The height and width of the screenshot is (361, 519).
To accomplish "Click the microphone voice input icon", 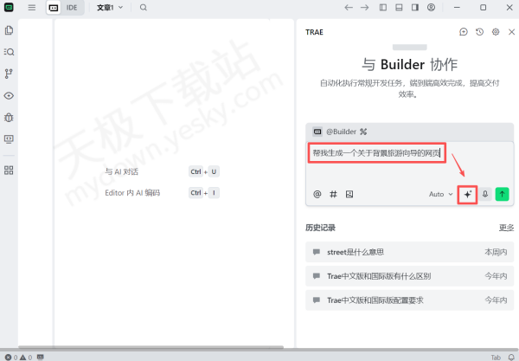I will tap(485, 194).
